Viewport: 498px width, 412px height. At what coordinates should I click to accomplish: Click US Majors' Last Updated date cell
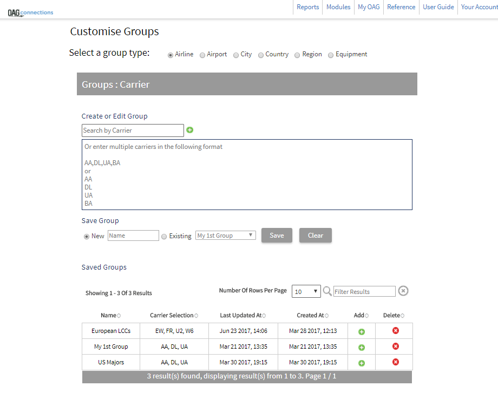[x=243, y=362]
